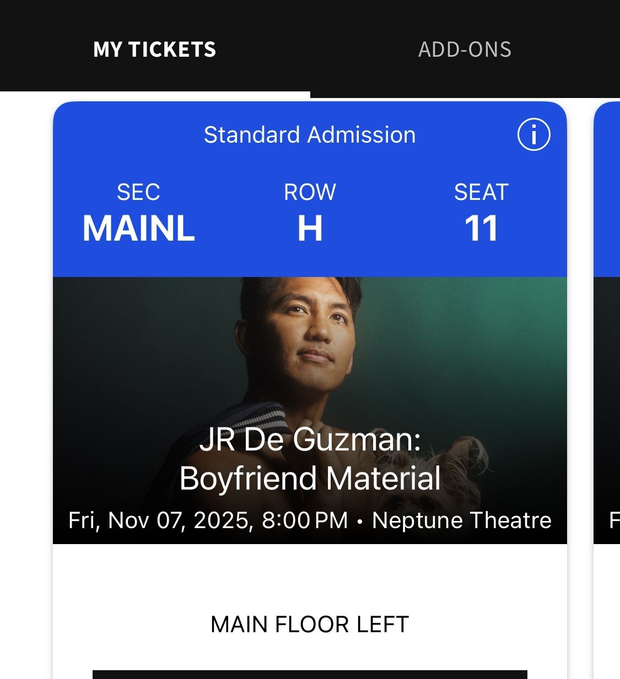Switch to the MY TICKETS tab
The image size is (620, 679).
click(155, 50)
